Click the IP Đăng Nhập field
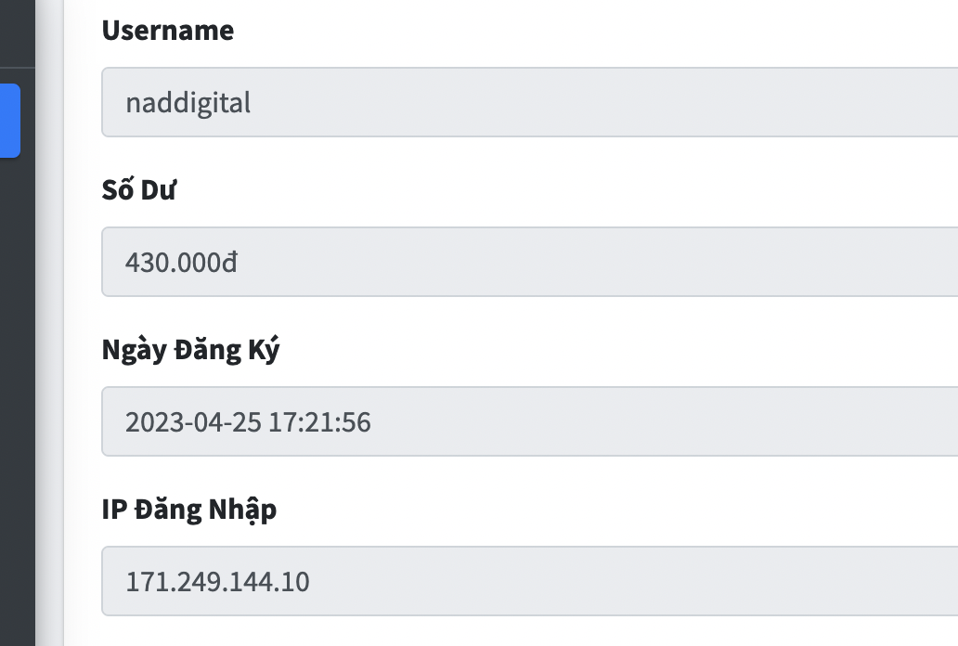The height and width of the screenshot is (646, 958). click(x=529, y=581)
